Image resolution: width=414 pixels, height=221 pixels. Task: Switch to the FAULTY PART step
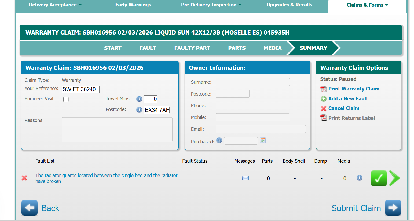[192, 48]
